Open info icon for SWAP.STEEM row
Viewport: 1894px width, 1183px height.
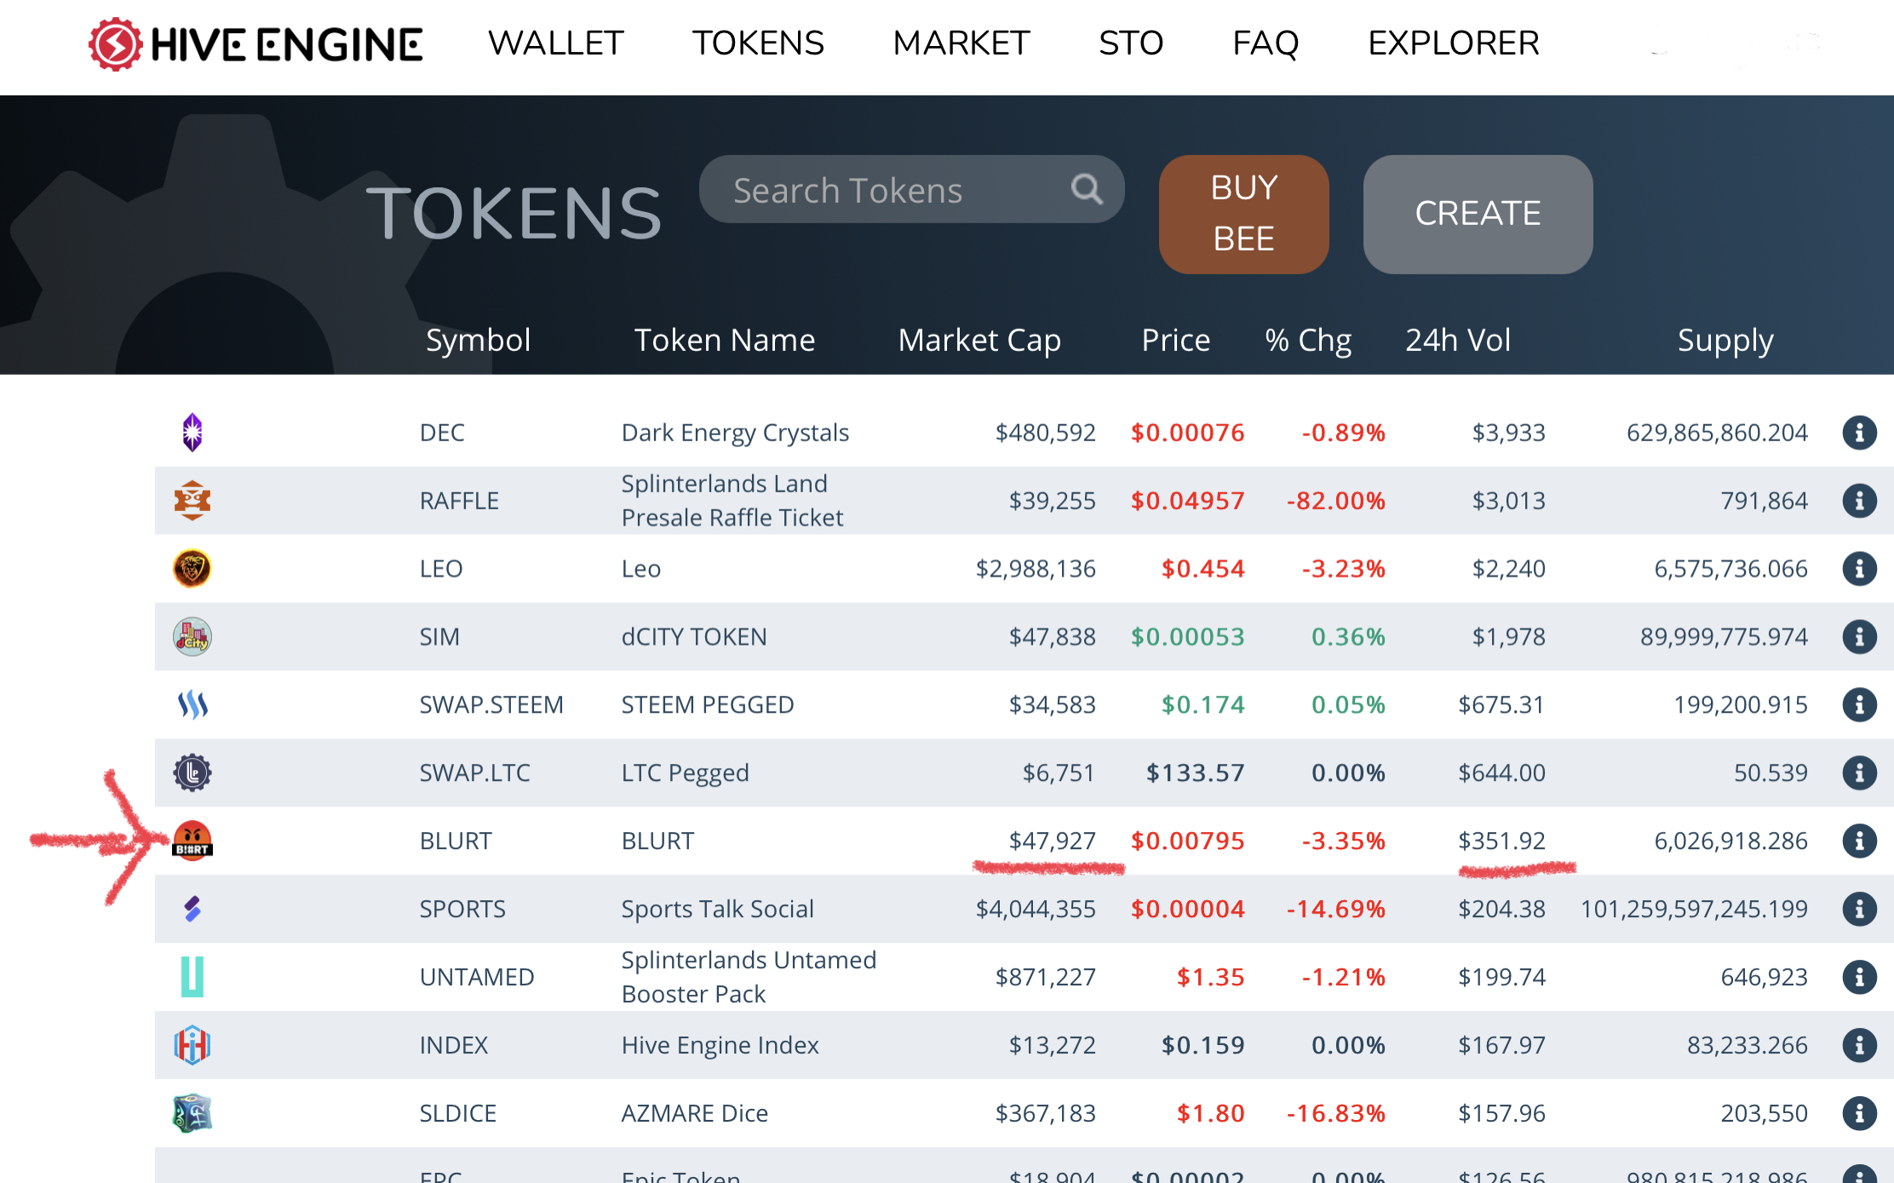pyautogui.click(x=1860, y=705)
